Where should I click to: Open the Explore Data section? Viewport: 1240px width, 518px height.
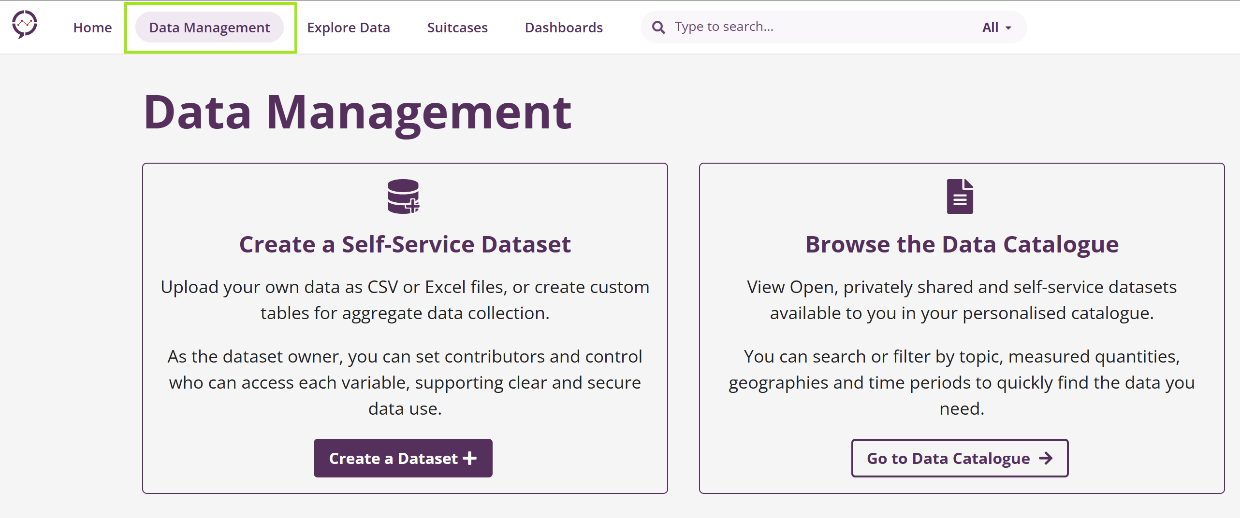(348, 28)
